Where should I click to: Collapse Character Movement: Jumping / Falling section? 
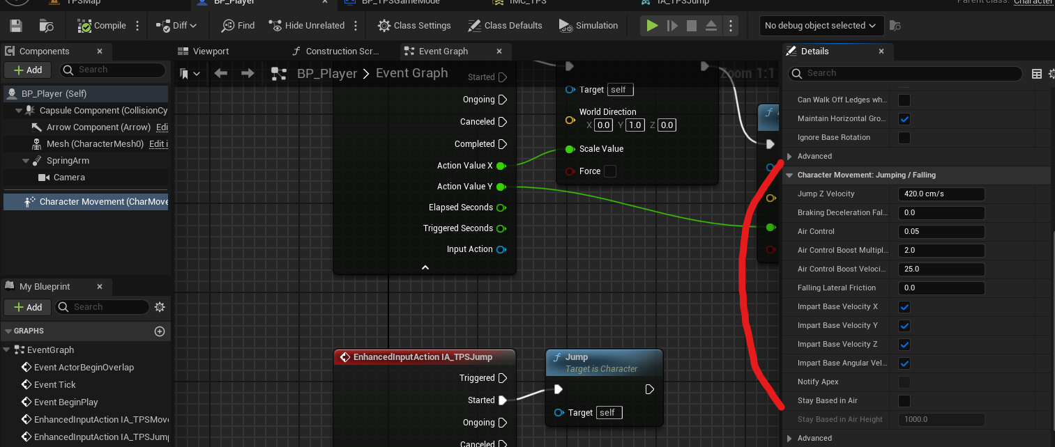click(x=789, y=175)
